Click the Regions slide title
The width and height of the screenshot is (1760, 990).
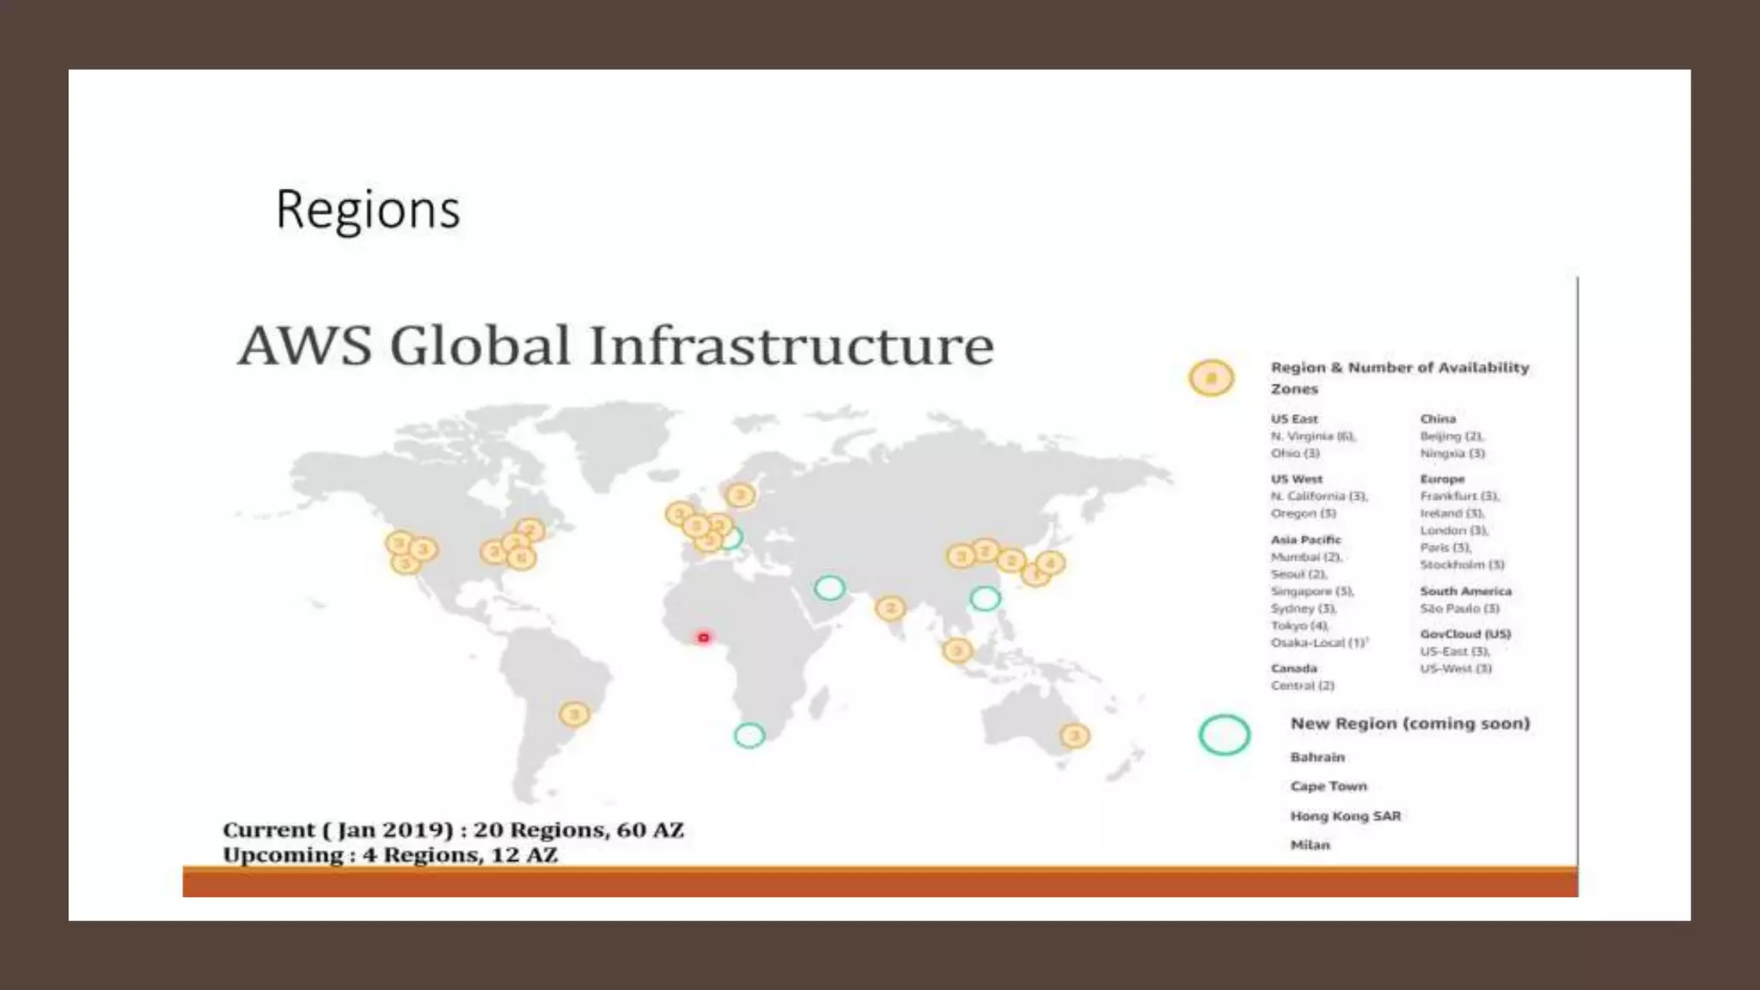(368, 210)
